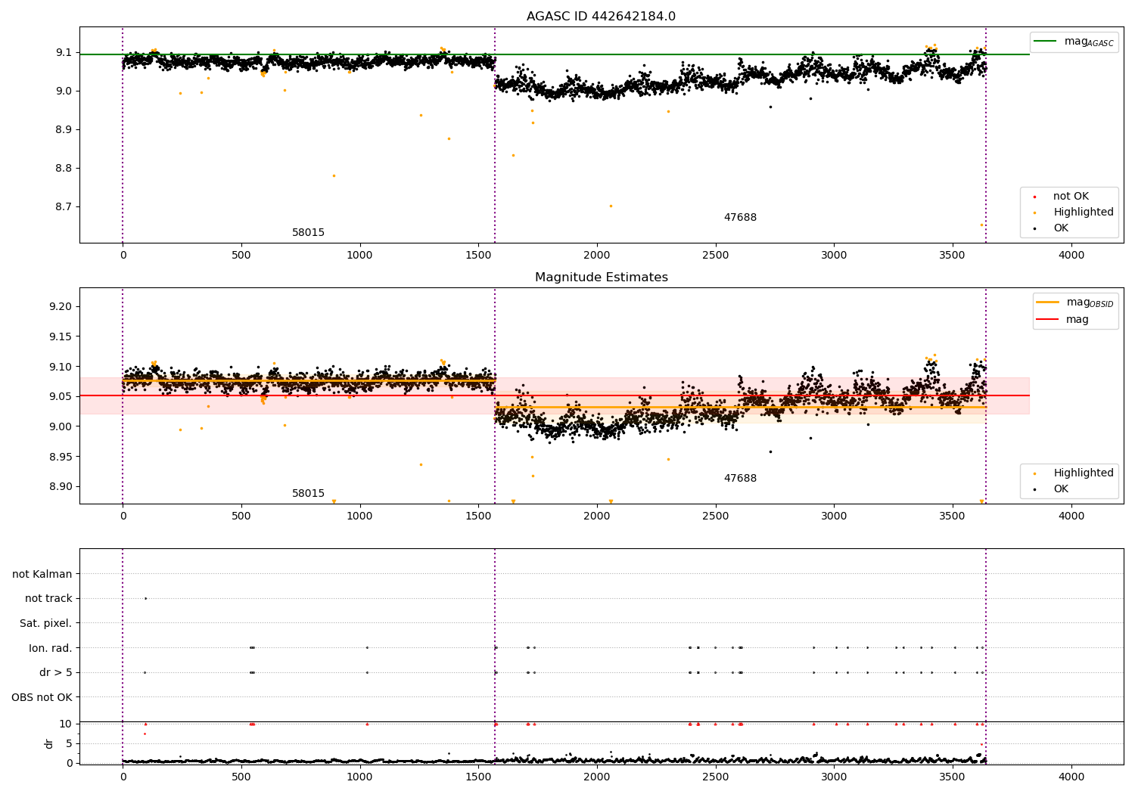The width and height of the screenshot is (1135, 794).
Task: Click the '58015' label in top plot
Action: click(308, 233)
